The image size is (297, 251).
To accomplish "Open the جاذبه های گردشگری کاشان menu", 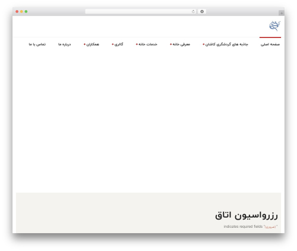I will (226, 45).
